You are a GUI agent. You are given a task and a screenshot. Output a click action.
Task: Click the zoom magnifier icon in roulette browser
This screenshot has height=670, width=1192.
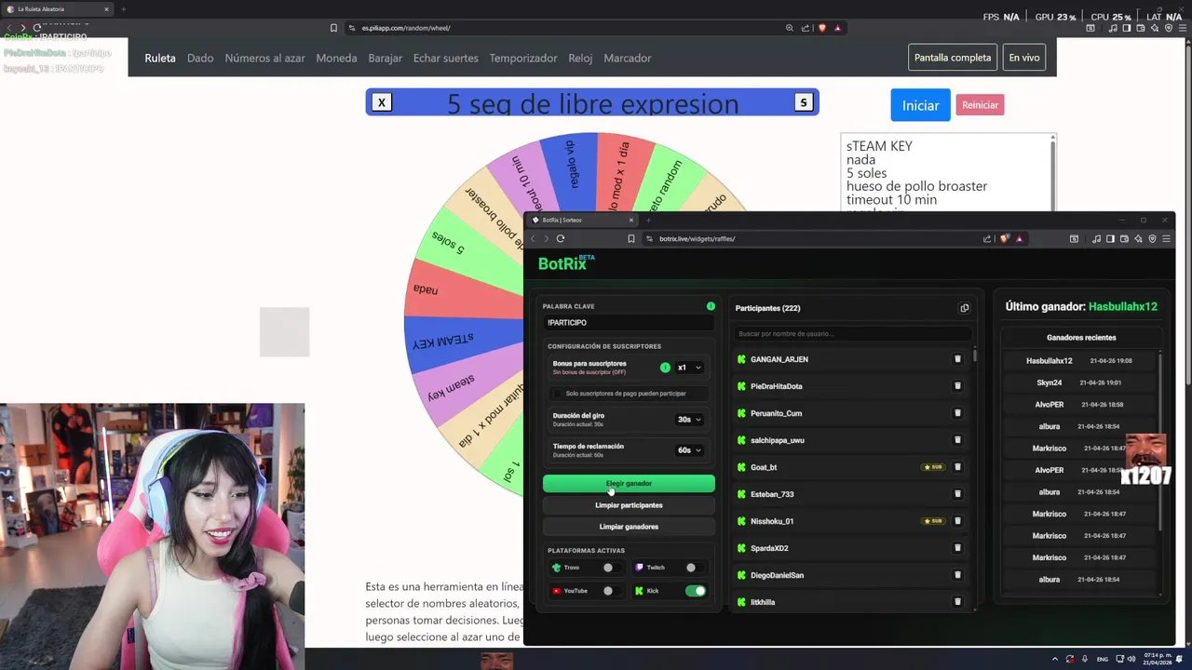coord(790,28)
